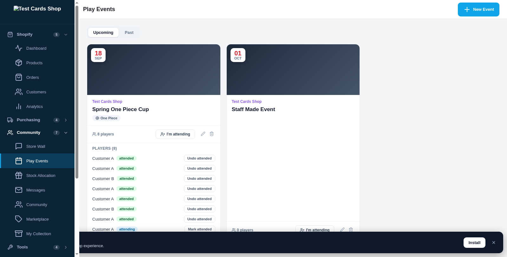The image size is (507, 257).
Task: Toggle I'm attending for Spring One Piece Cup
Action: [175, 134]
